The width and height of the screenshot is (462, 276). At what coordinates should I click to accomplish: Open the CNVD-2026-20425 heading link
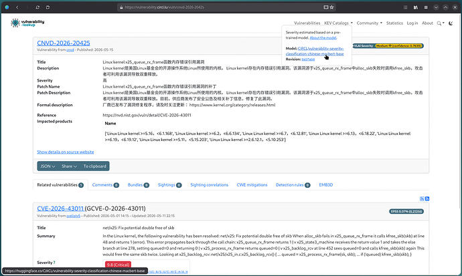point(64,43)
